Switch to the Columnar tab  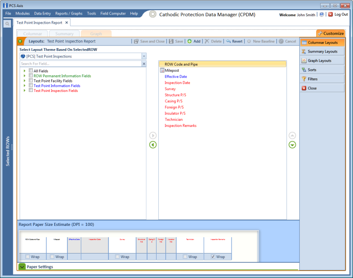click(32, 34)
